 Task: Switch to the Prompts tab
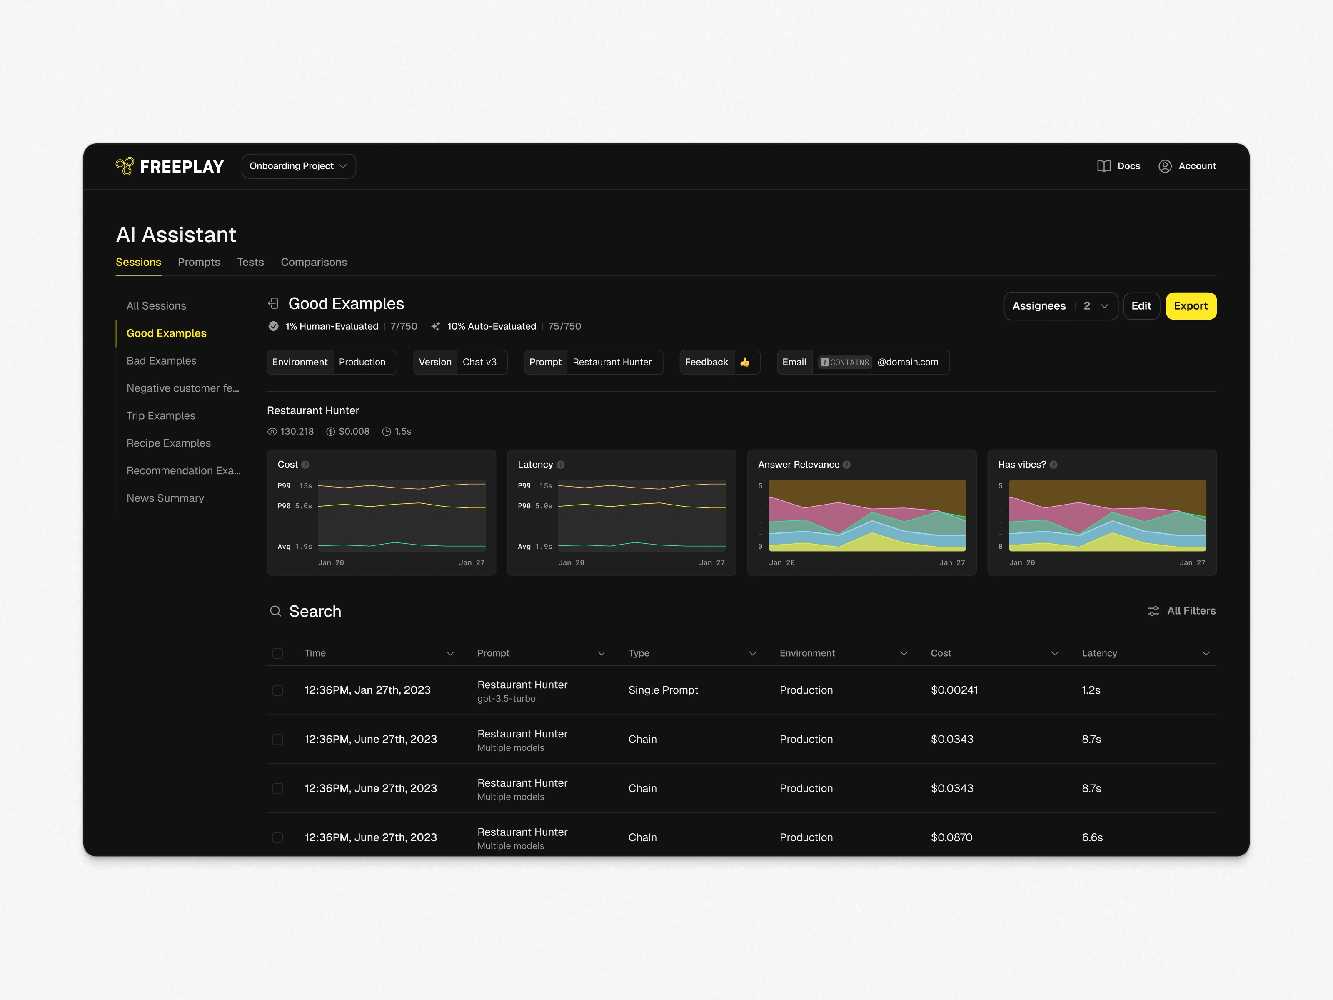coord(199,262)
